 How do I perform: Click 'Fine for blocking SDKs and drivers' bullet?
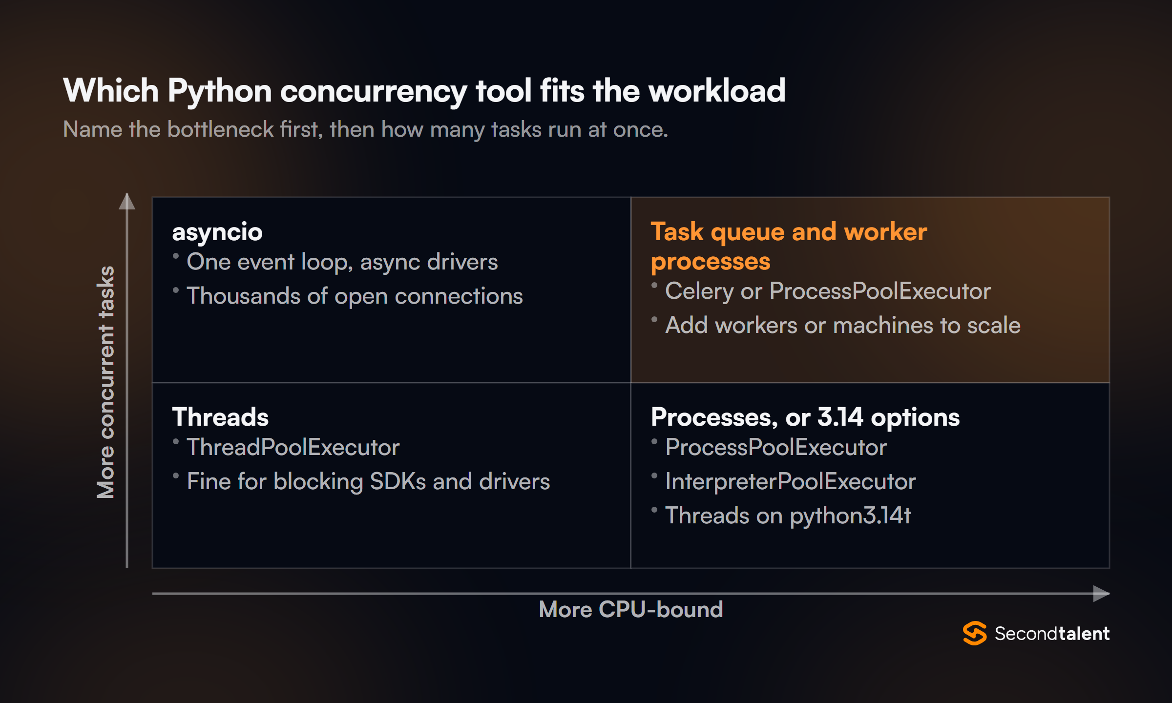point(368,482)
